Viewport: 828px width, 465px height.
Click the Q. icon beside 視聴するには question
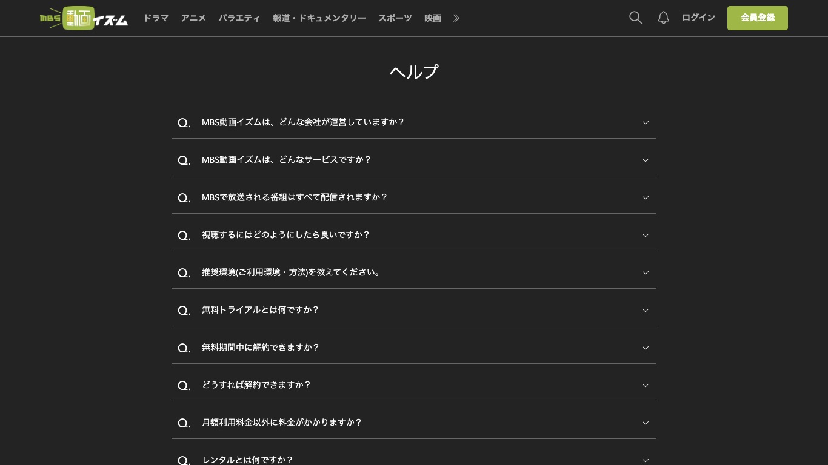click(184, 236)
